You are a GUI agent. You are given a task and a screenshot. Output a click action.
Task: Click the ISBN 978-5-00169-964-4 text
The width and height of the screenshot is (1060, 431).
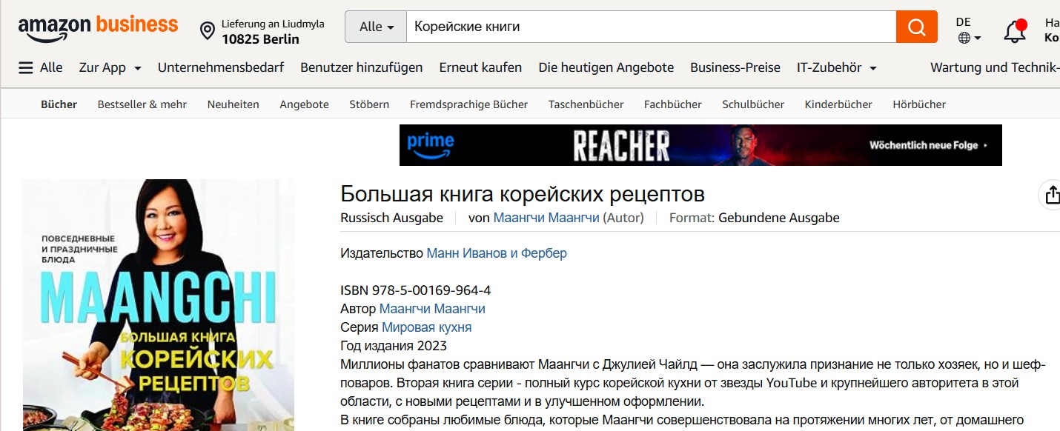click(415, 290)
